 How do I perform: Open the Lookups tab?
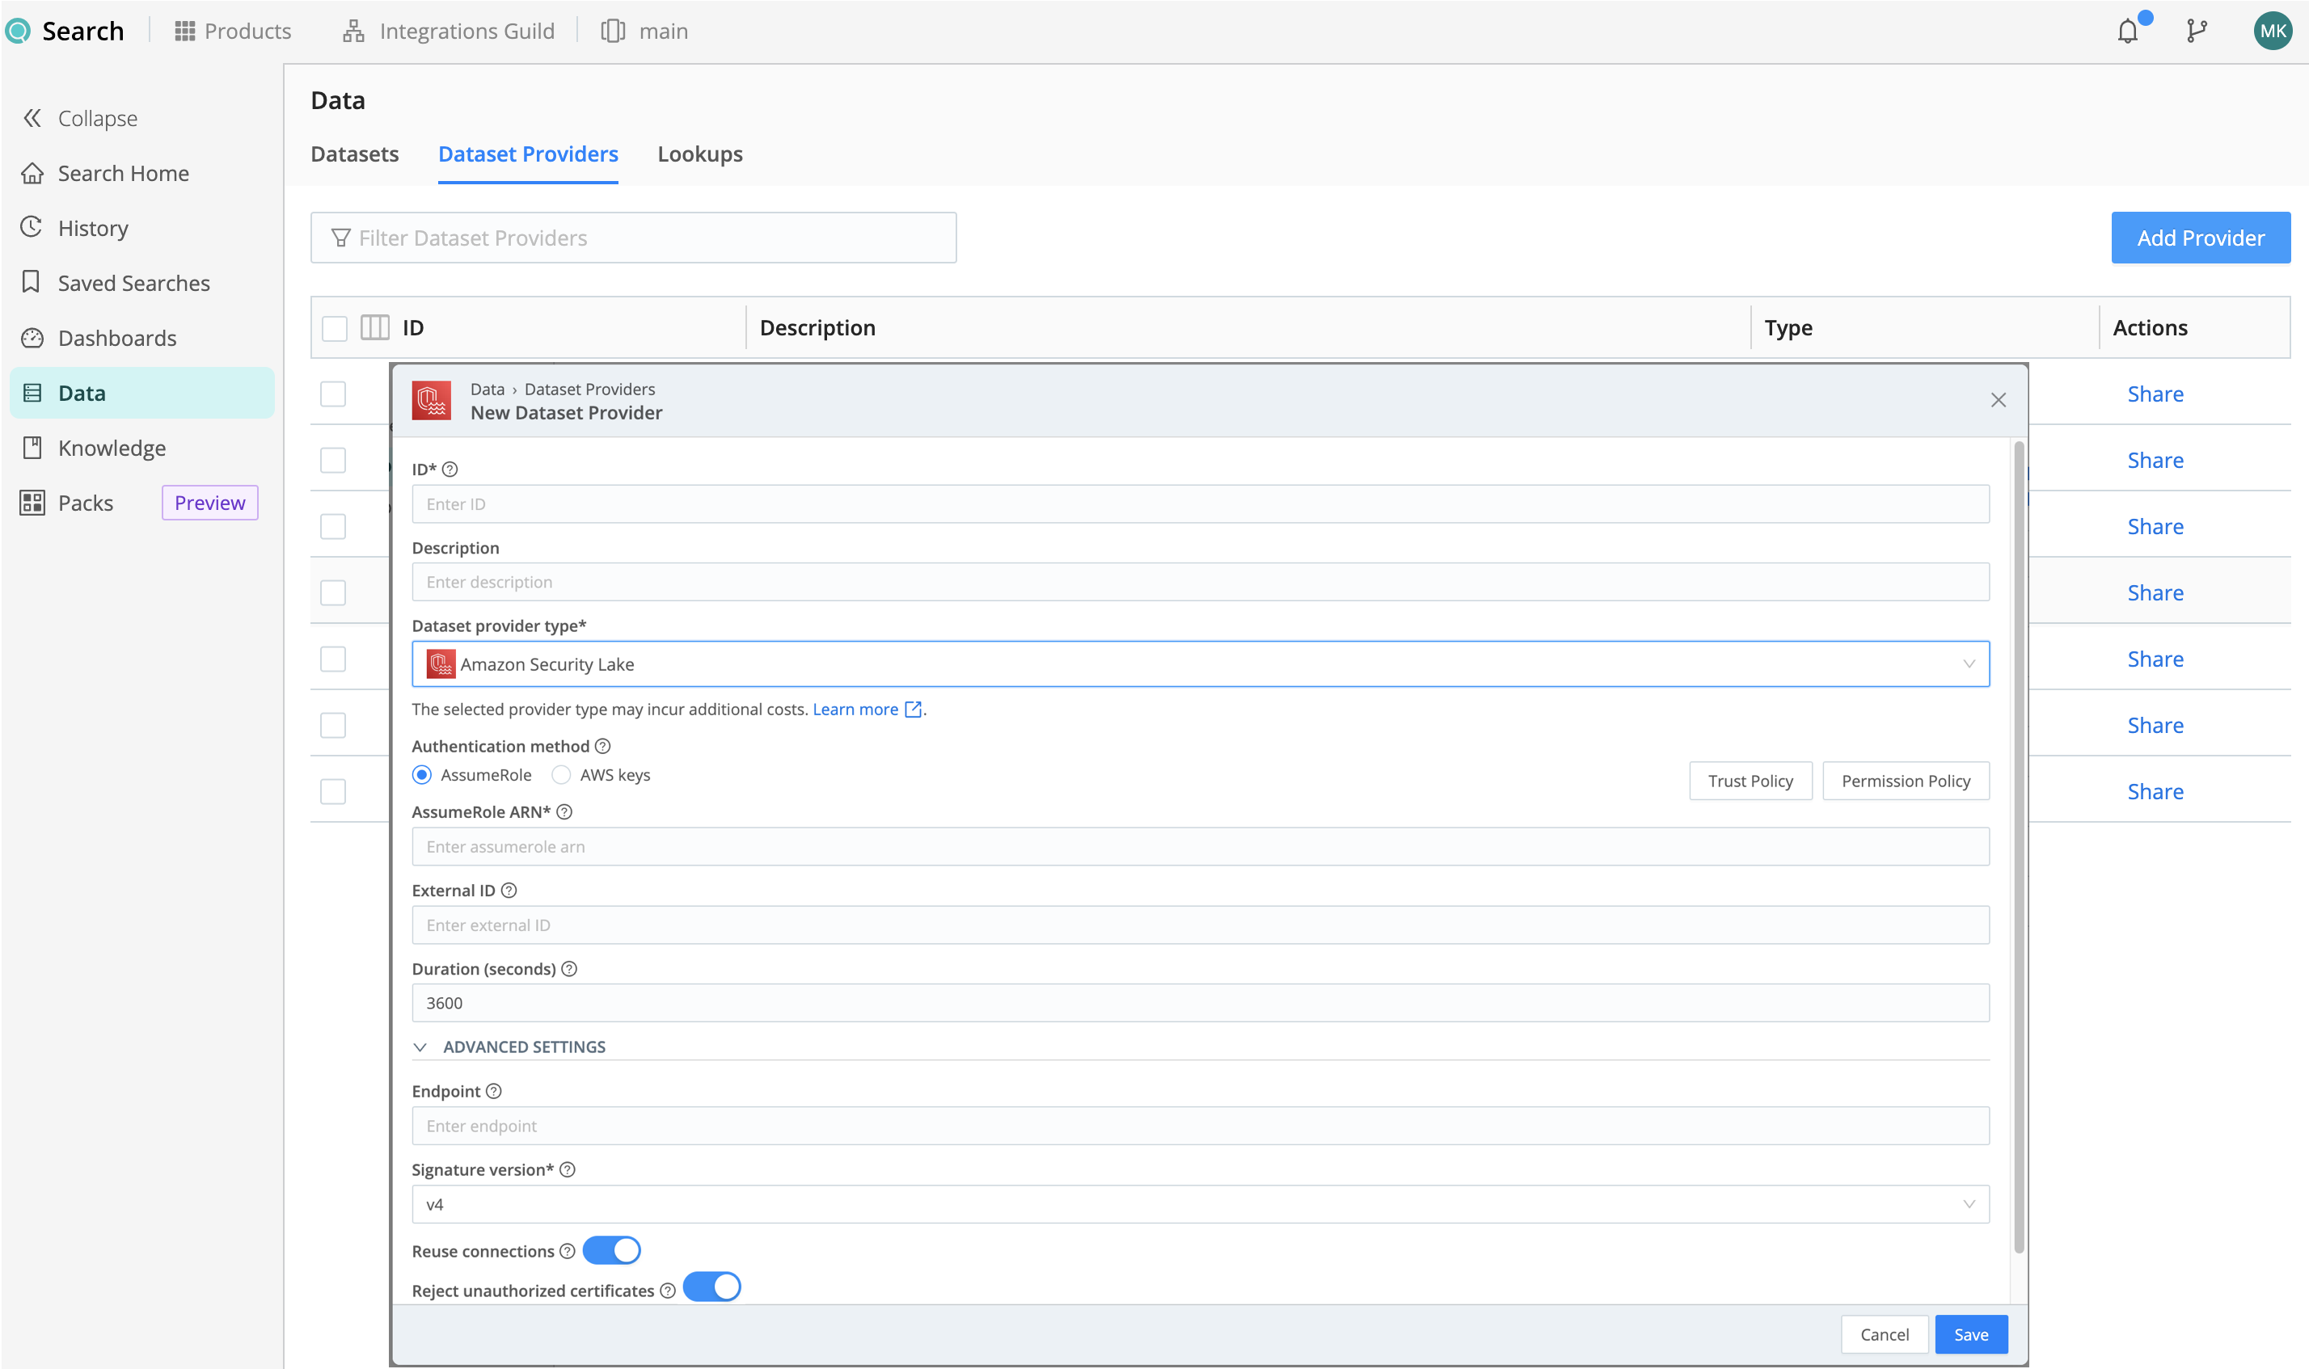699,154
